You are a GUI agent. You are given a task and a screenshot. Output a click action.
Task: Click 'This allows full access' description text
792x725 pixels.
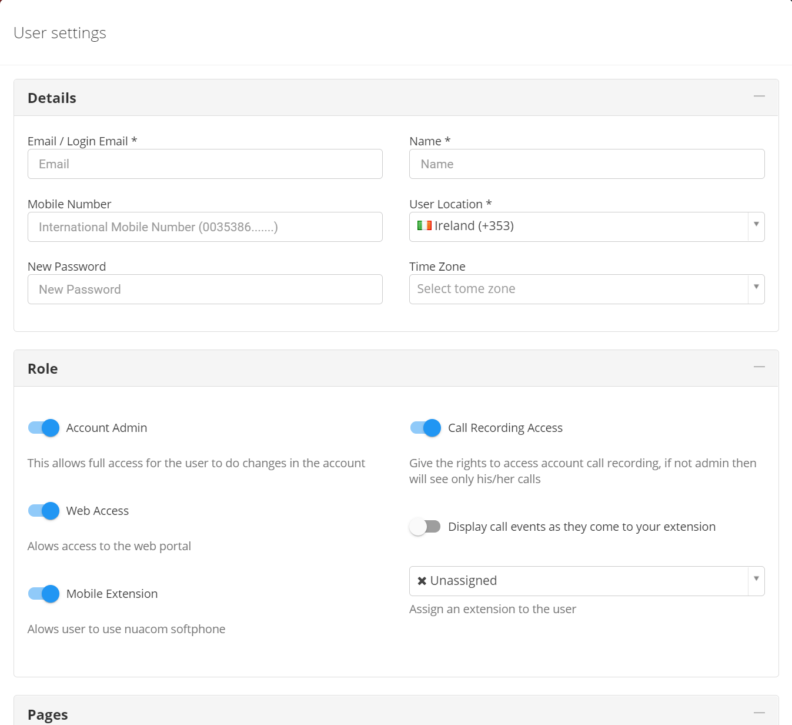(196, 463)
